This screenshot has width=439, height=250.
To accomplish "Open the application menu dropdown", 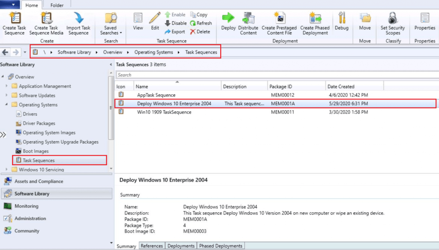I will tap(10, 4).
